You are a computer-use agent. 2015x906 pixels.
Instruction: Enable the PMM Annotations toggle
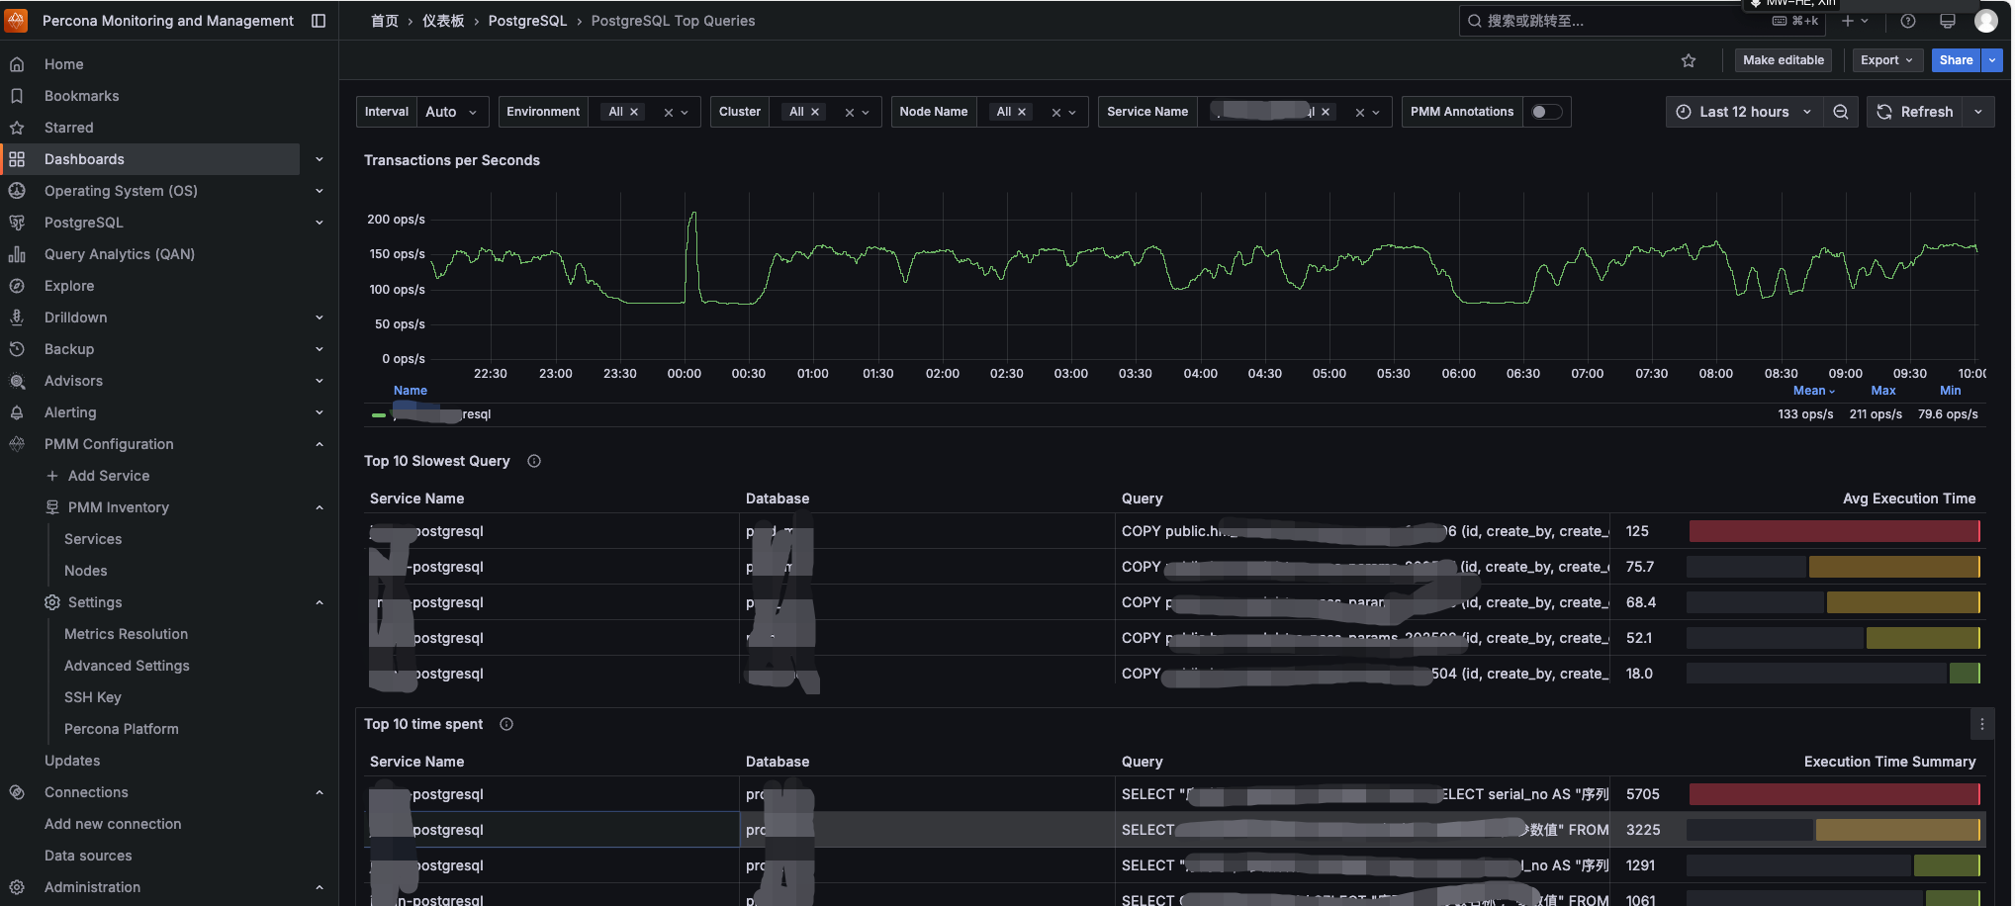pyautogui.click(x=1546, y=112)
